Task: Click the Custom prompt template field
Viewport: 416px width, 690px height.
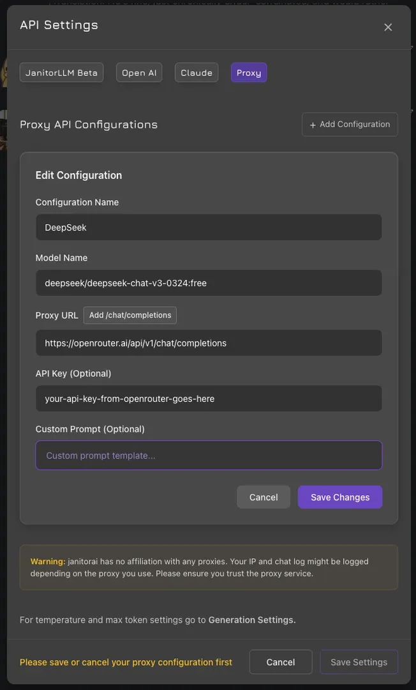Action: (209, 456)
